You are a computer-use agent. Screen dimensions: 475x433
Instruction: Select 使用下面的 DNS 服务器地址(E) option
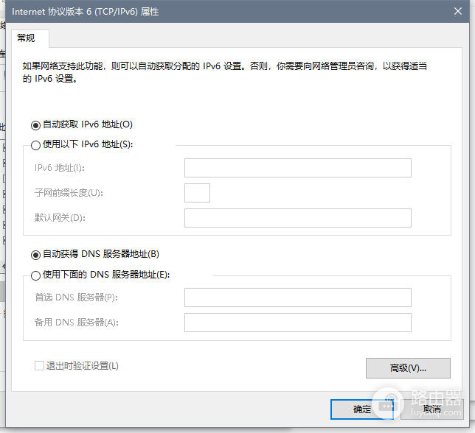click(x=35, y=275)
